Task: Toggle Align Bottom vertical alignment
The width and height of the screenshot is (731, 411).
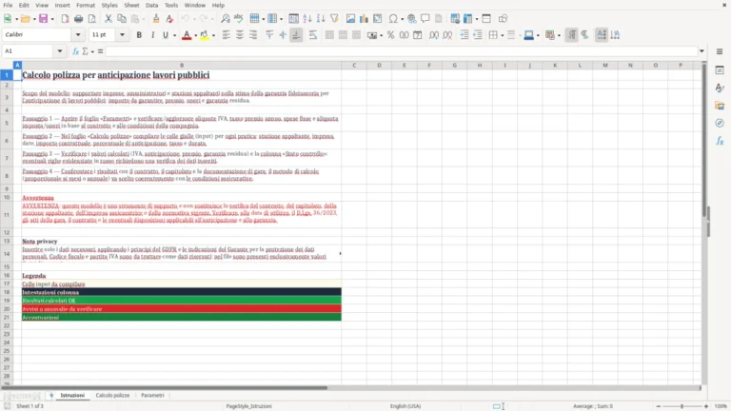Action: [297, 35]
